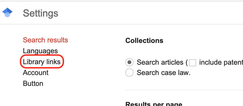Click the "Search case law." label text
Image resolution: width=243 pixels, height=106 pixels.
pos(163,73)
